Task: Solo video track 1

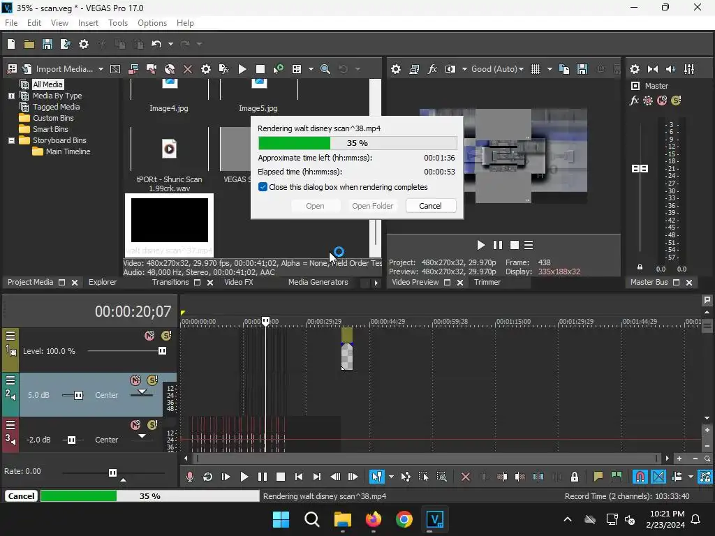Action: [166, 336]
